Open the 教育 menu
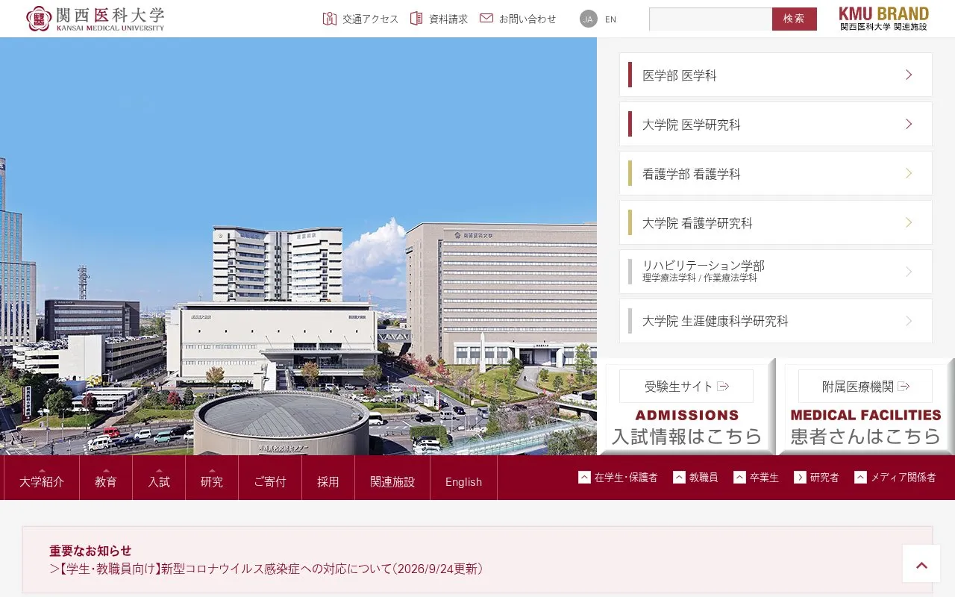The width and height of the screenshot is (955, 597). [x=106, y=478]
